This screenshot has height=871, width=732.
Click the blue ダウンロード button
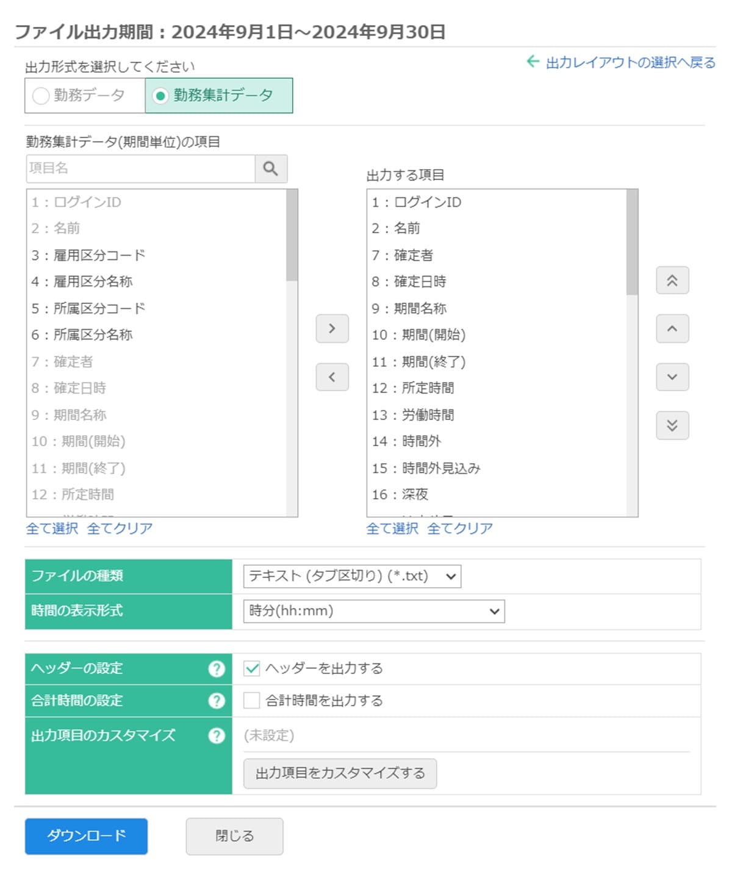[x=86, y=836]
